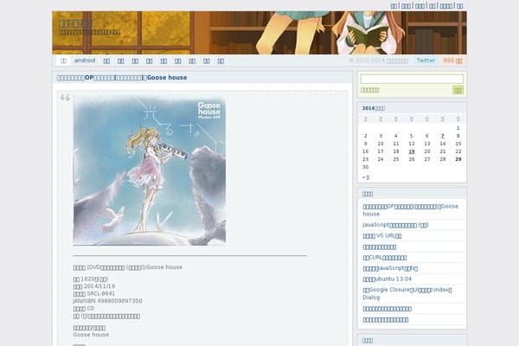
Task: Go to previous month link below the calendar
Action: pyautogui.click(x=366, y=177)
